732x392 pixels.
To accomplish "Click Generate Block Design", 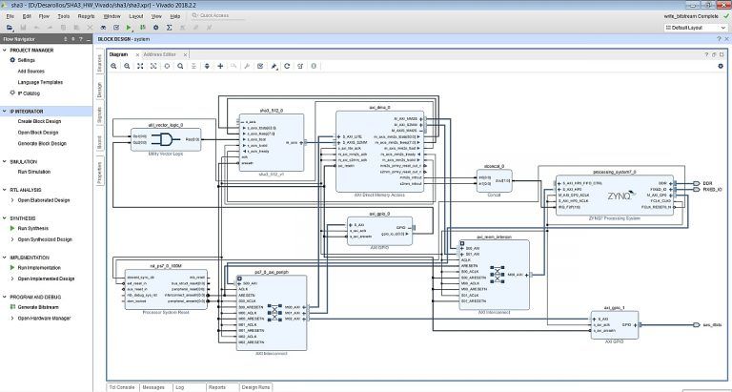I will (x=42, y=143).
